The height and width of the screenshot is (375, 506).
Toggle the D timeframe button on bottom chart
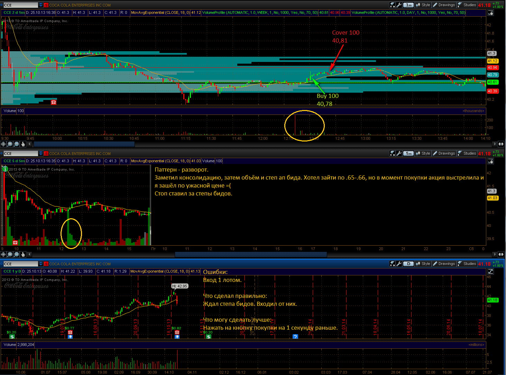[x=408, y=264]
